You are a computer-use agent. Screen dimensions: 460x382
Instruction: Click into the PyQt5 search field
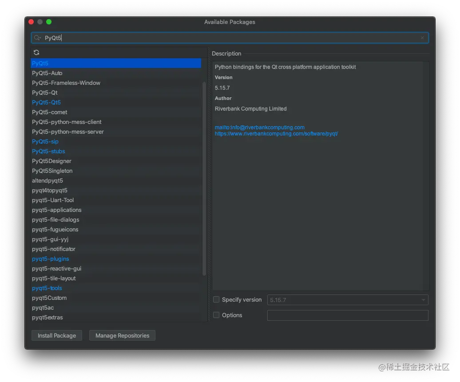point(230,38)
